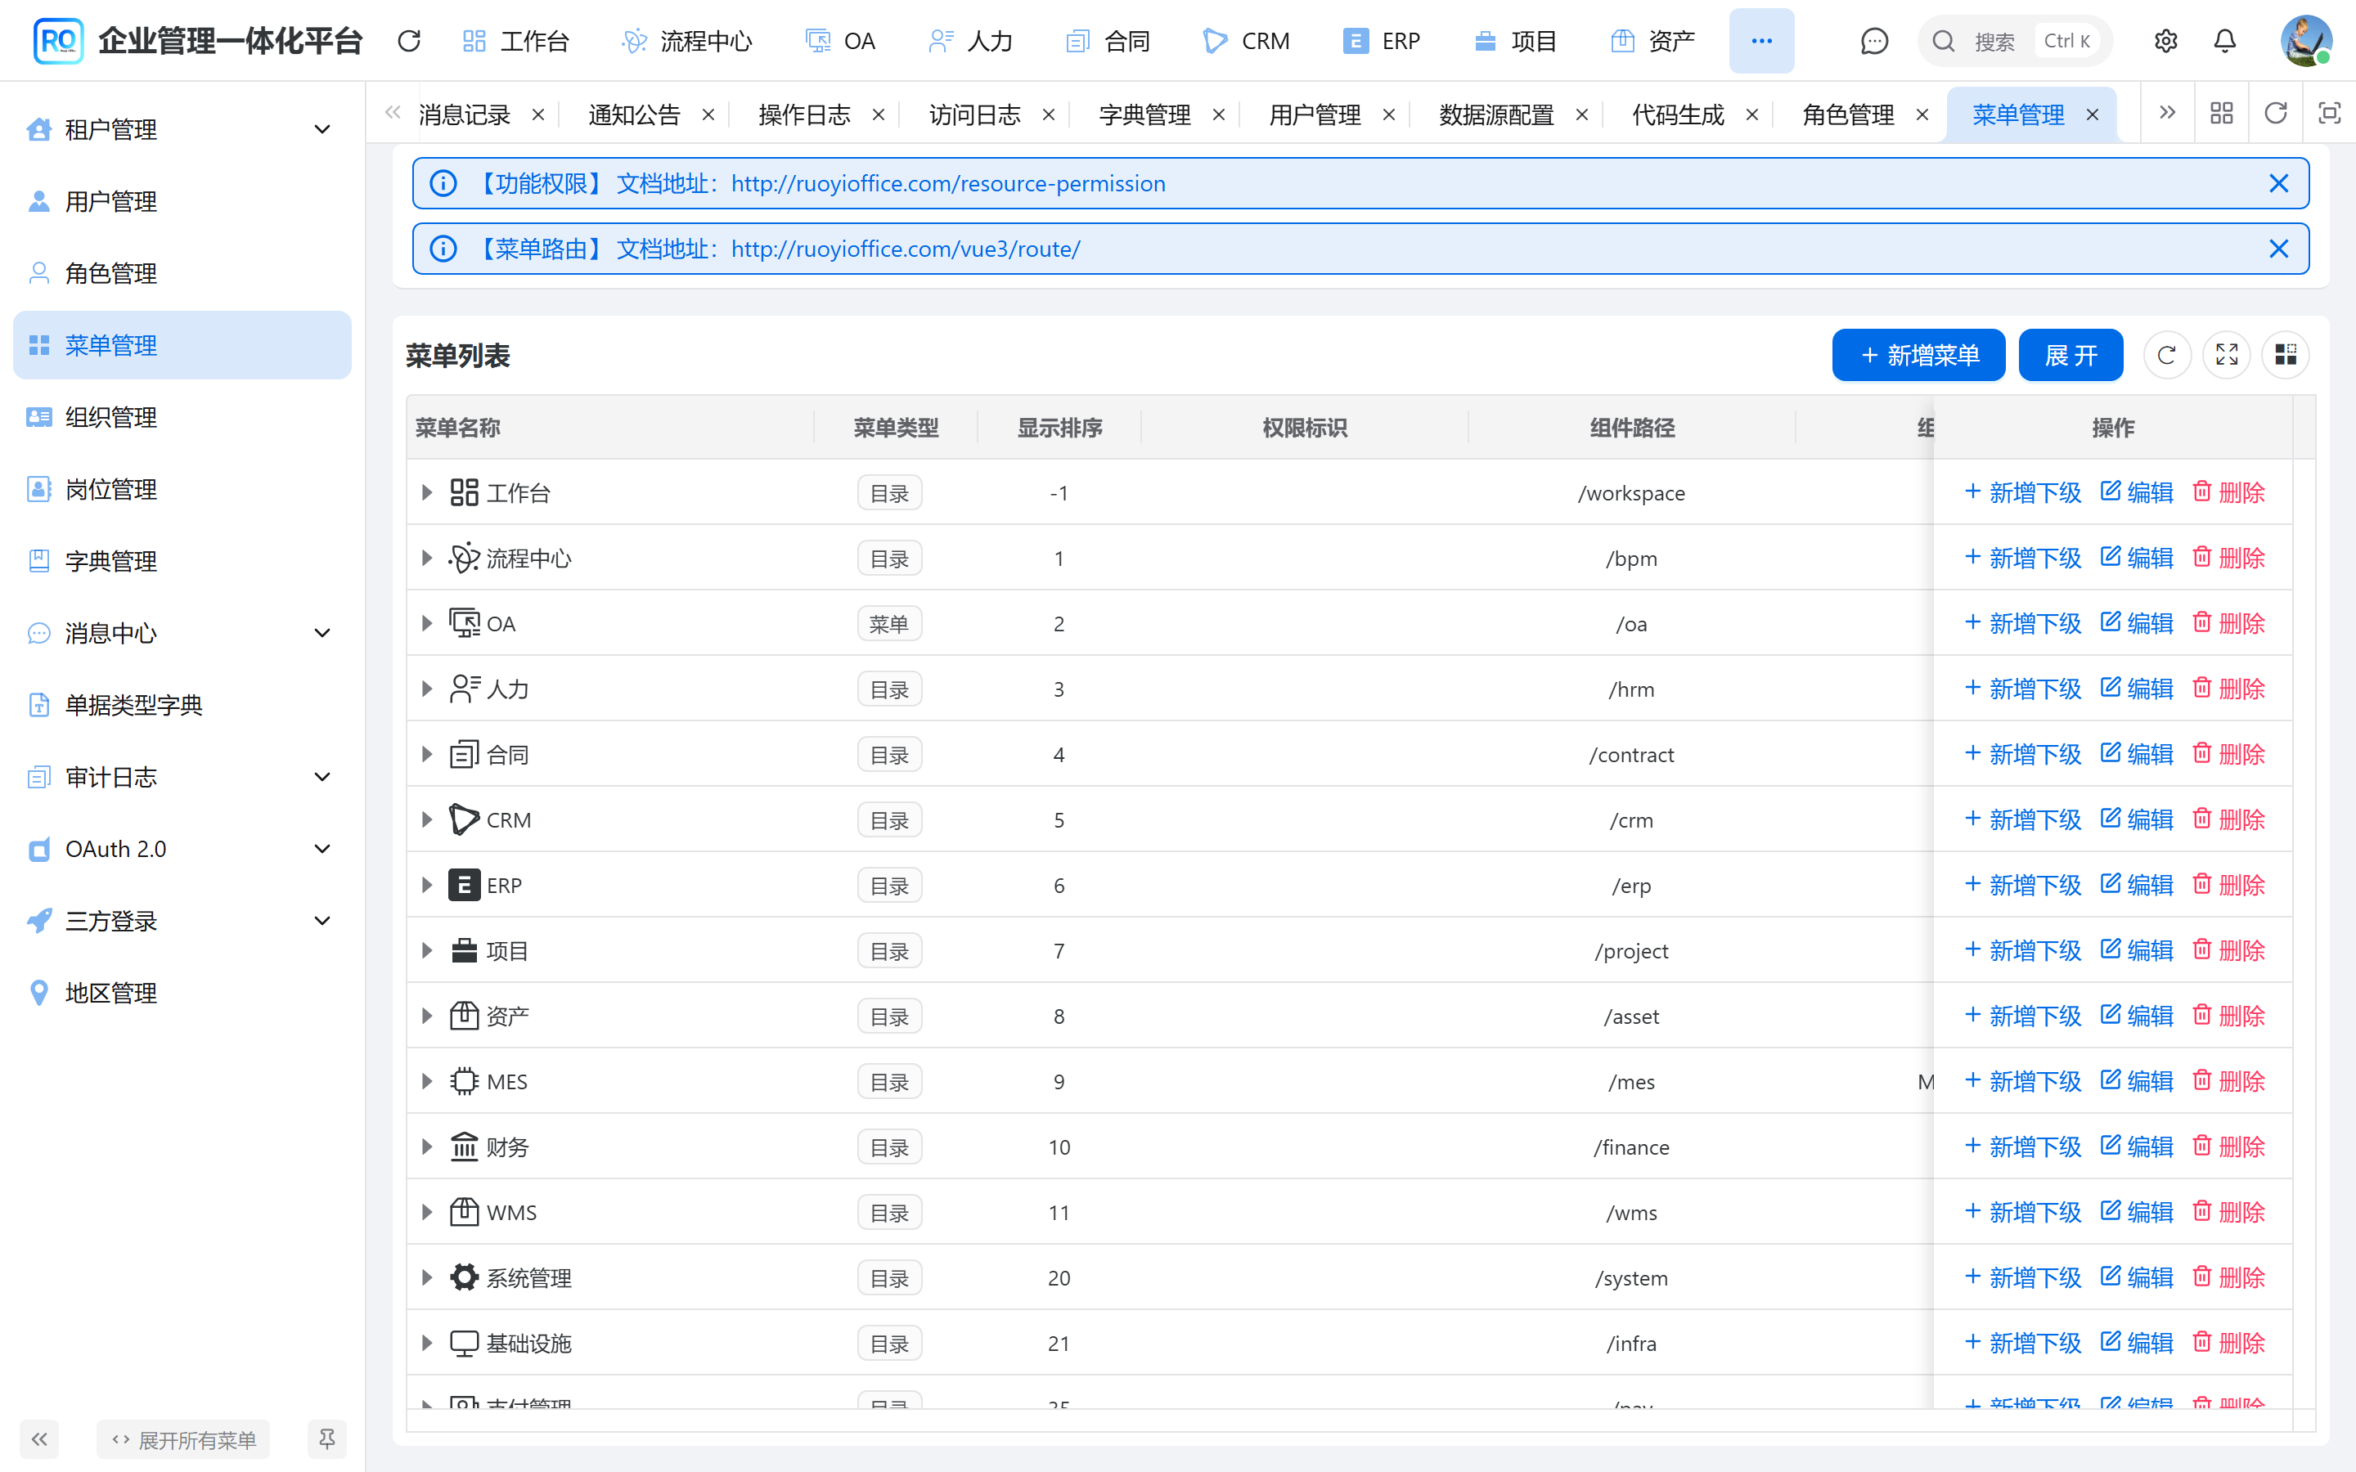Open the more modules ellipsis button
Screen dimensions: 2356x1472
(x=1761, y=41)
